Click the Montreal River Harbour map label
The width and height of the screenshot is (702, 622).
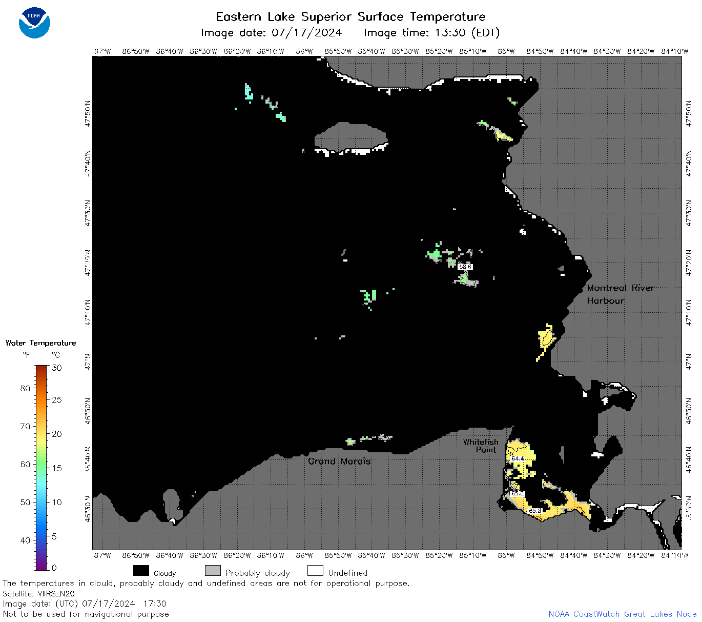coord(621,294)
